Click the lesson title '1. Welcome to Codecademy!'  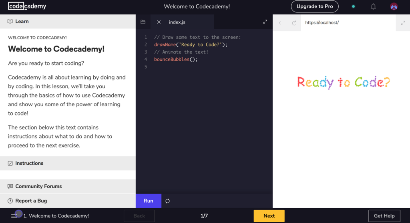point(56,216)
